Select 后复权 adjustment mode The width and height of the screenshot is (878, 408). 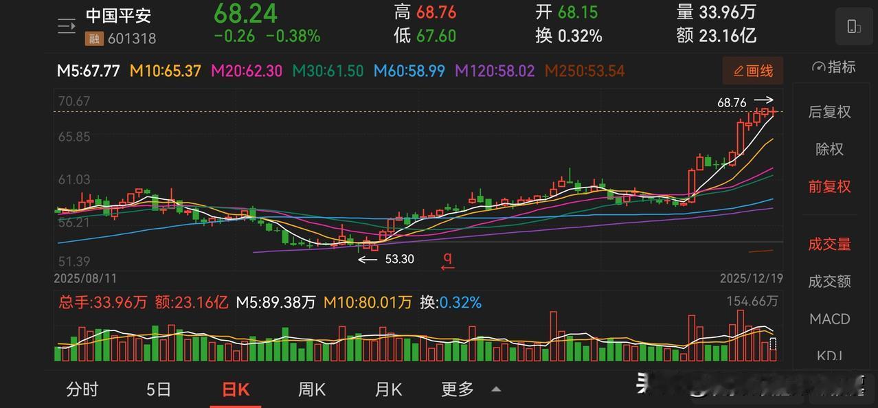[x=829, y=112]
